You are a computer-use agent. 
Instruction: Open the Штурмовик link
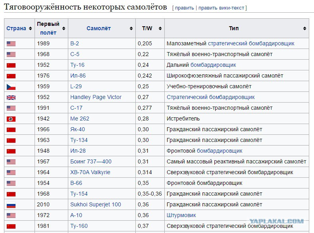(x=181, y=216)
